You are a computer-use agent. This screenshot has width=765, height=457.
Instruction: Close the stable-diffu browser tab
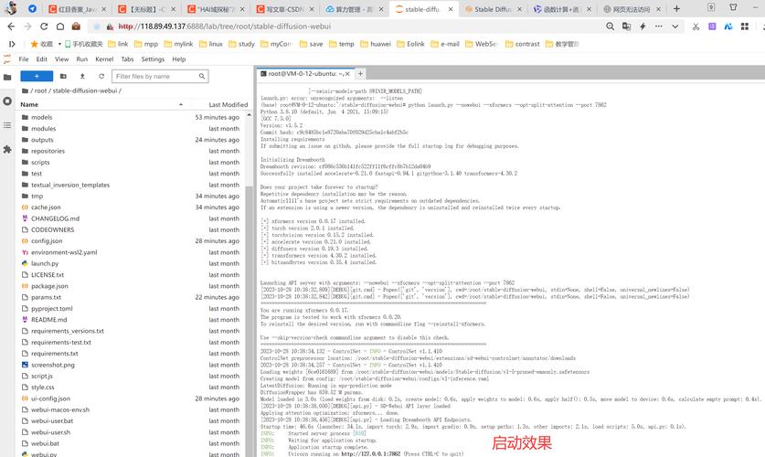450,9
